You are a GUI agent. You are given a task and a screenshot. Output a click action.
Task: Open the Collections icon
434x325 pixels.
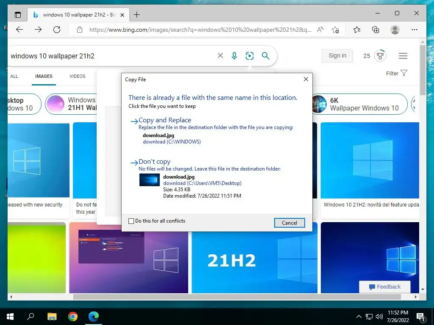(376, 30)
